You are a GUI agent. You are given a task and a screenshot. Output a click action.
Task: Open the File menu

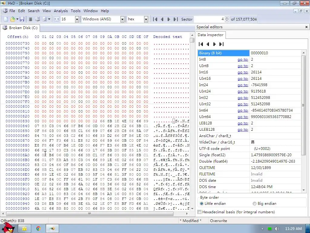12,11
